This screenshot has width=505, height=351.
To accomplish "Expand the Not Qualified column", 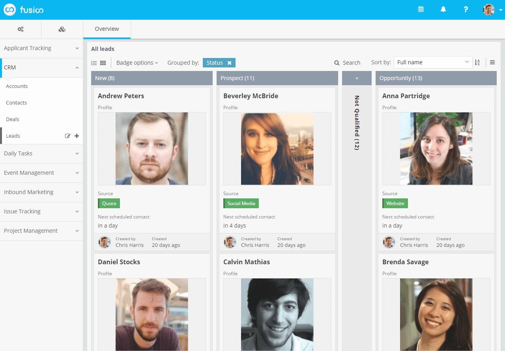I will (x=357, y=78).
